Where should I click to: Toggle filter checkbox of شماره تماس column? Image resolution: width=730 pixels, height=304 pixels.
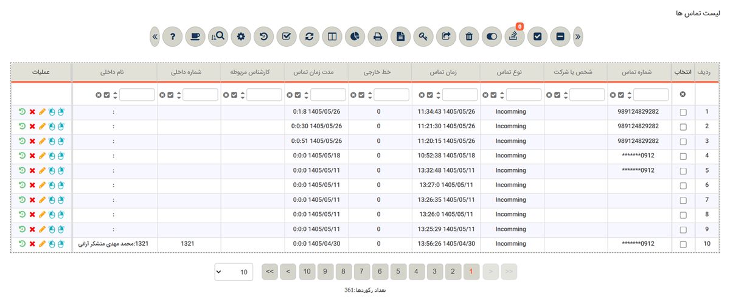(620, 95)
